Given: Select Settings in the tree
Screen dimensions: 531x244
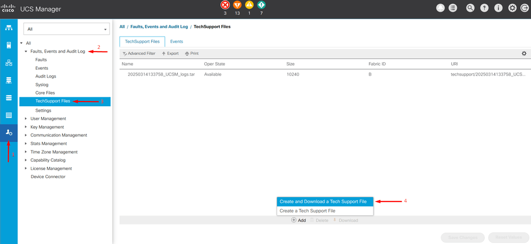Looking at the screenshot, I should click(43, 111).
